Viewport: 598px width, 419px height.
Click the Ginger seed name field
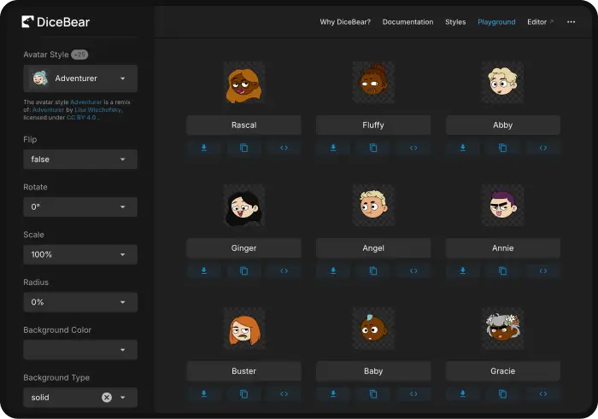(243, 248)
